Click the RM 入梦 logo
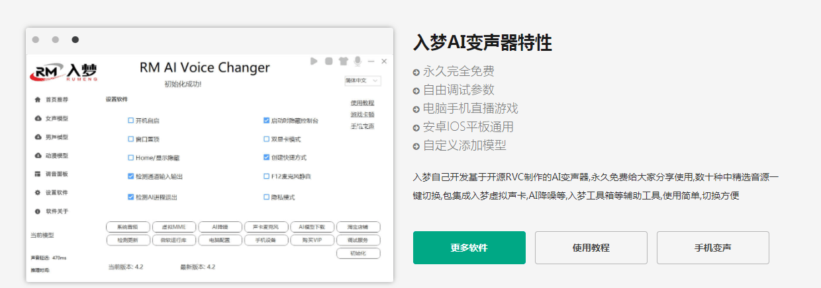 pos(64,71)
